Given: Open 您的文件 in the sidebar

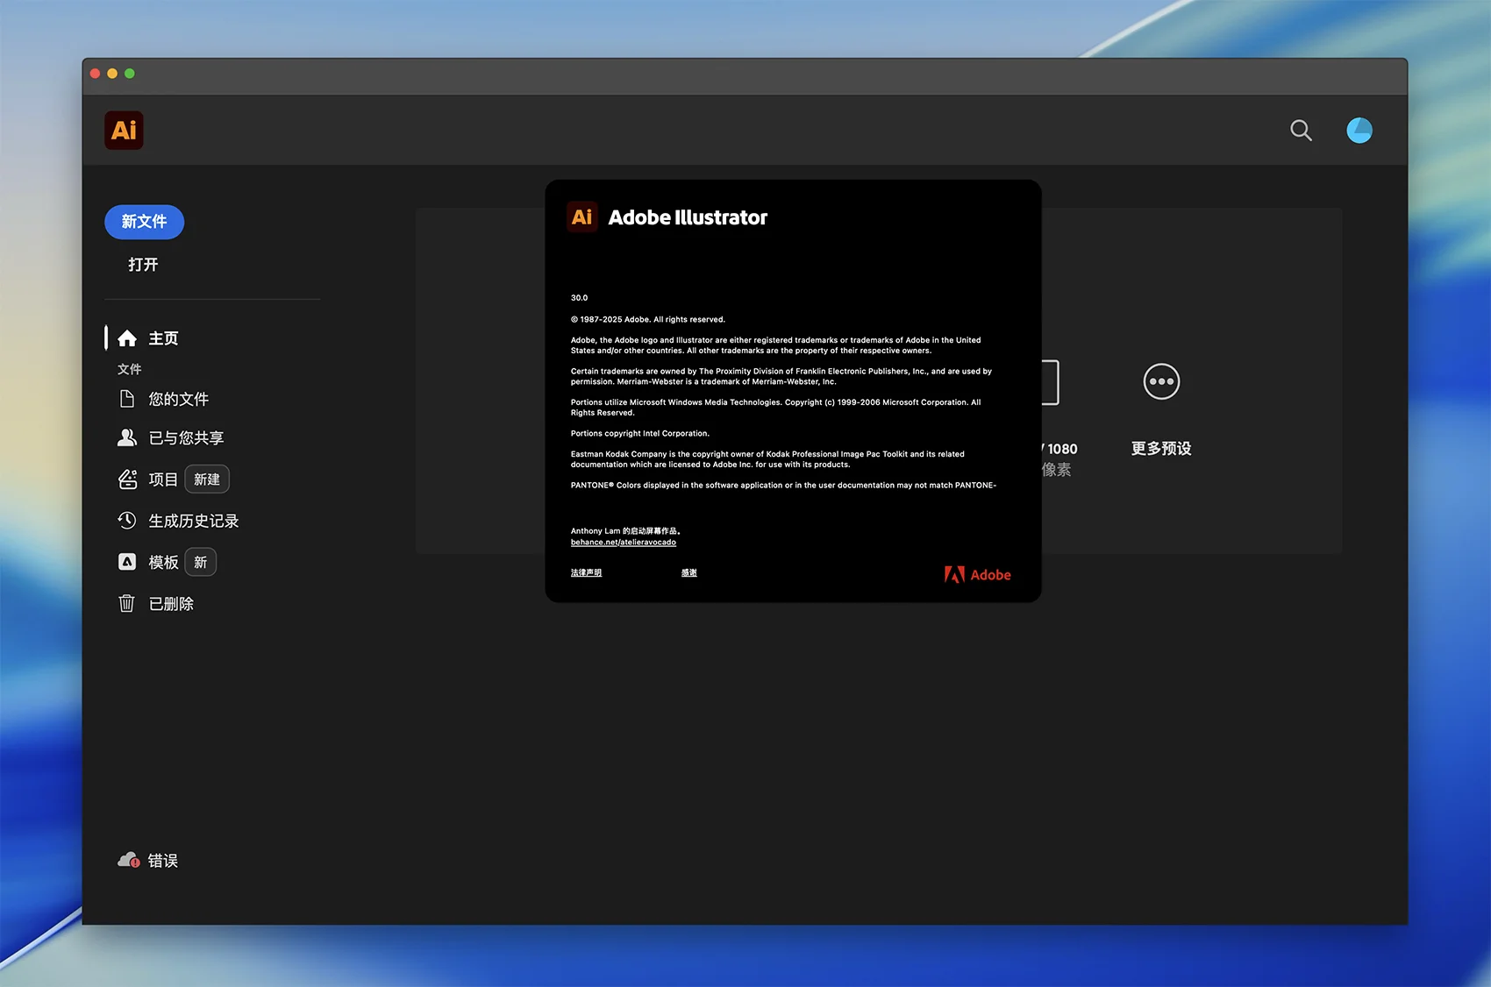Looking at the screenshot, I should [178, 400].
